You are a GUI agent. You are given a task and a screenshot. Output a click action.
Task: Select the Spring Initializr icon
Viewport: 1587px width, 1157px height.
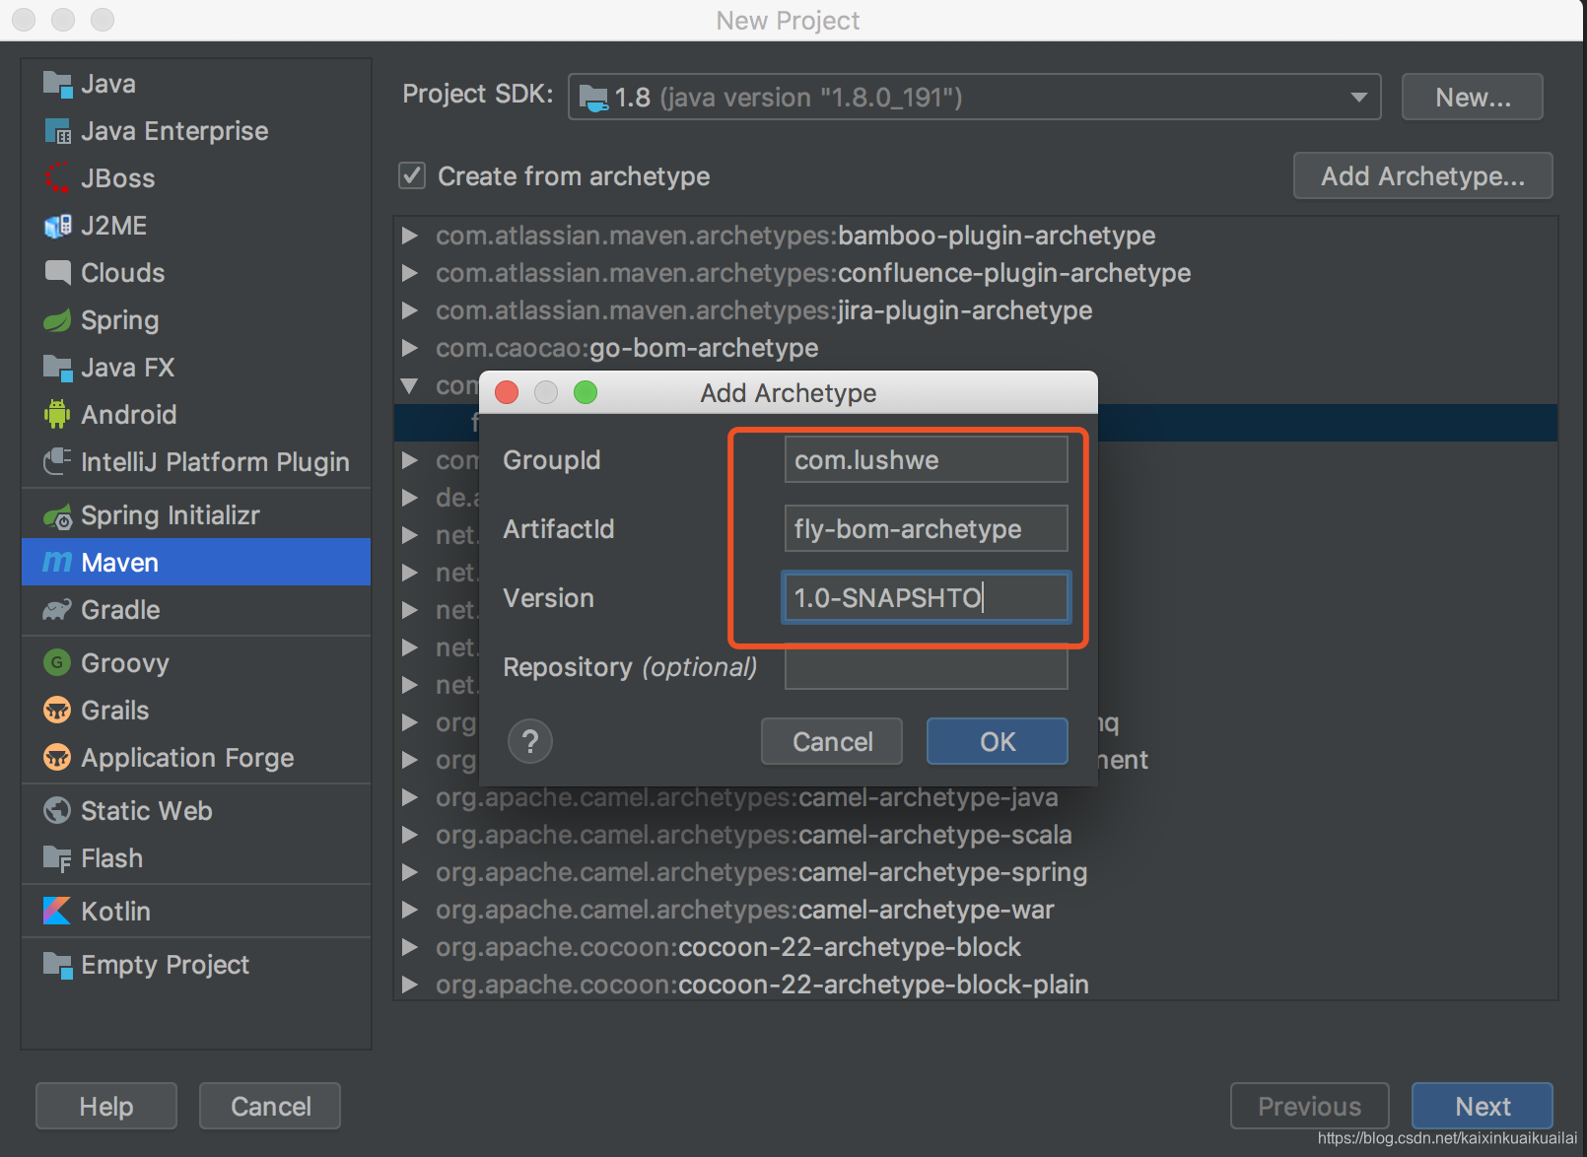click(x=57, y=515)
